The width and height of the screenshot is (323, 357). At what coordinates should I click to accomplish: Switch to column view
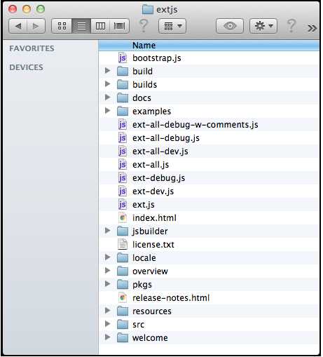pos(100,26)
